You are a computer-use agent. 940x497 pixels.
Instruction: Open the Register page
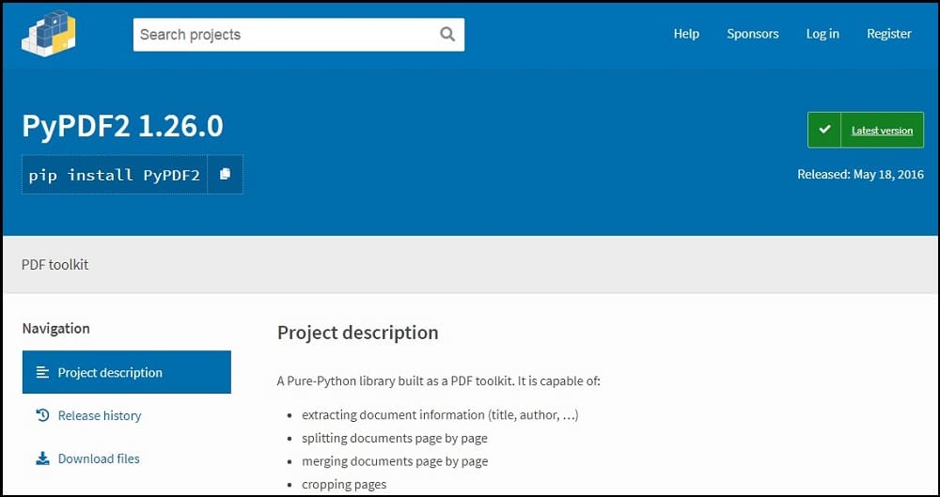coord(889,34)
